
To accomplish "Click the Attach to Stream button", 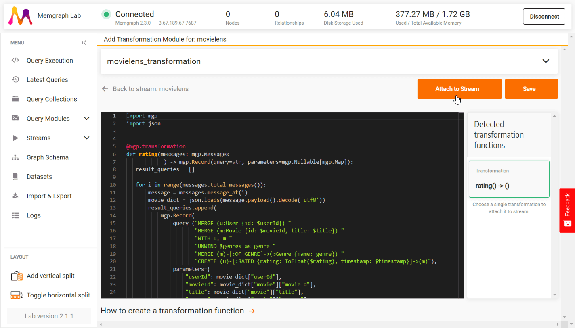I will (460, 89).
